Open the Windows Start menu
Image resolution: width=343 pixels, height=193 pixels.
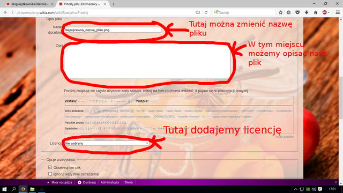click(4, 189)
